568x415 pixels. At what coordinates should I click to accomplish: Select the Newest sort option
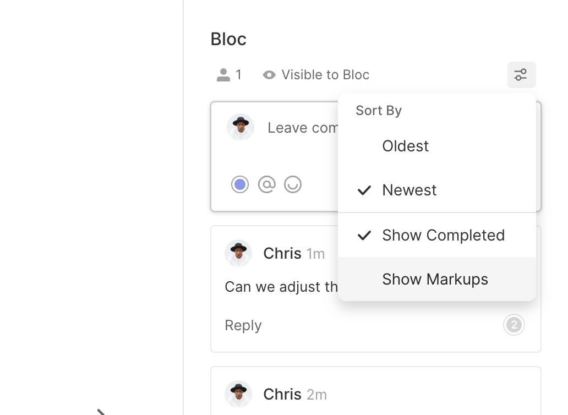point(409,190)
